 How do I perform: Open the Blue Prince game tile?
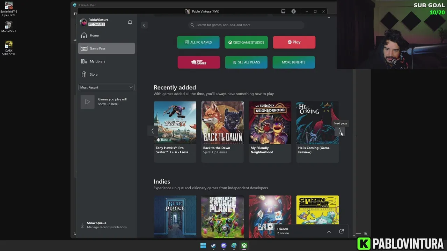tap(175, 216)
